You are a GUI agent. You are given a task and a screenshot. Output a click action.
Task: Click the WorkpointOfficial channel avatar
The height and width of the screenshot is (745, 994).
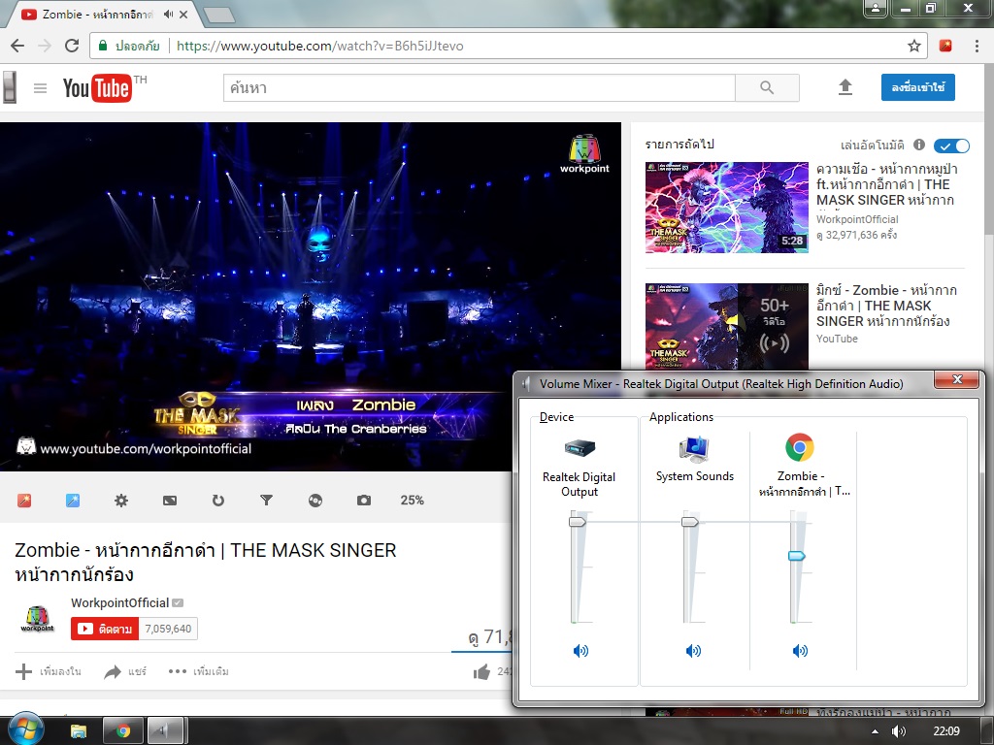point(38,618)
